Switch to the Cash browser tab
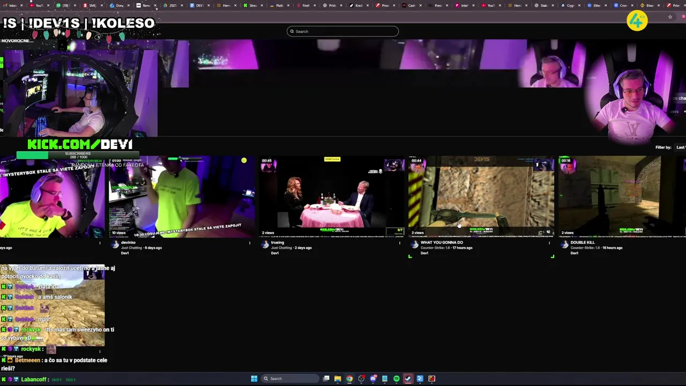686x386 pixels. (411, 5)
